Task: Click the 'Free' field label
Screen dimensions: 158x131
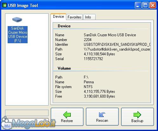Action: (59, 96)
